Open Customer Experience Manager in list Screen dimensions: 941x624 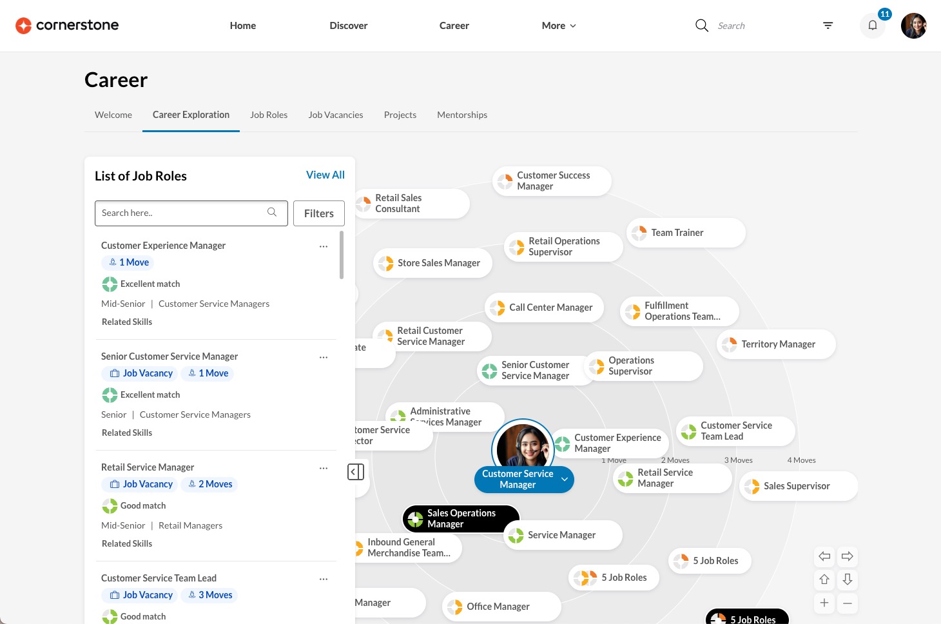pyautogui.click(x=163, y=246)
